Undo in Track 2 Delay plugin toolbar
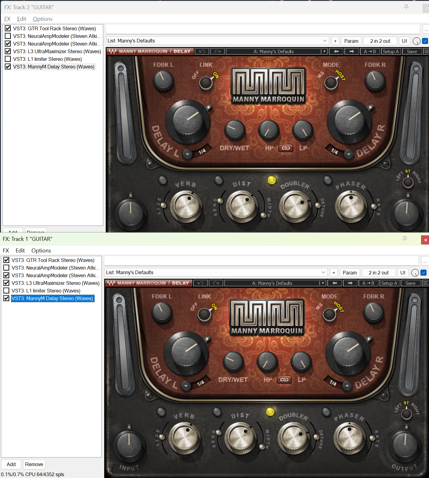The image size is (429, 478). point(202,51)
